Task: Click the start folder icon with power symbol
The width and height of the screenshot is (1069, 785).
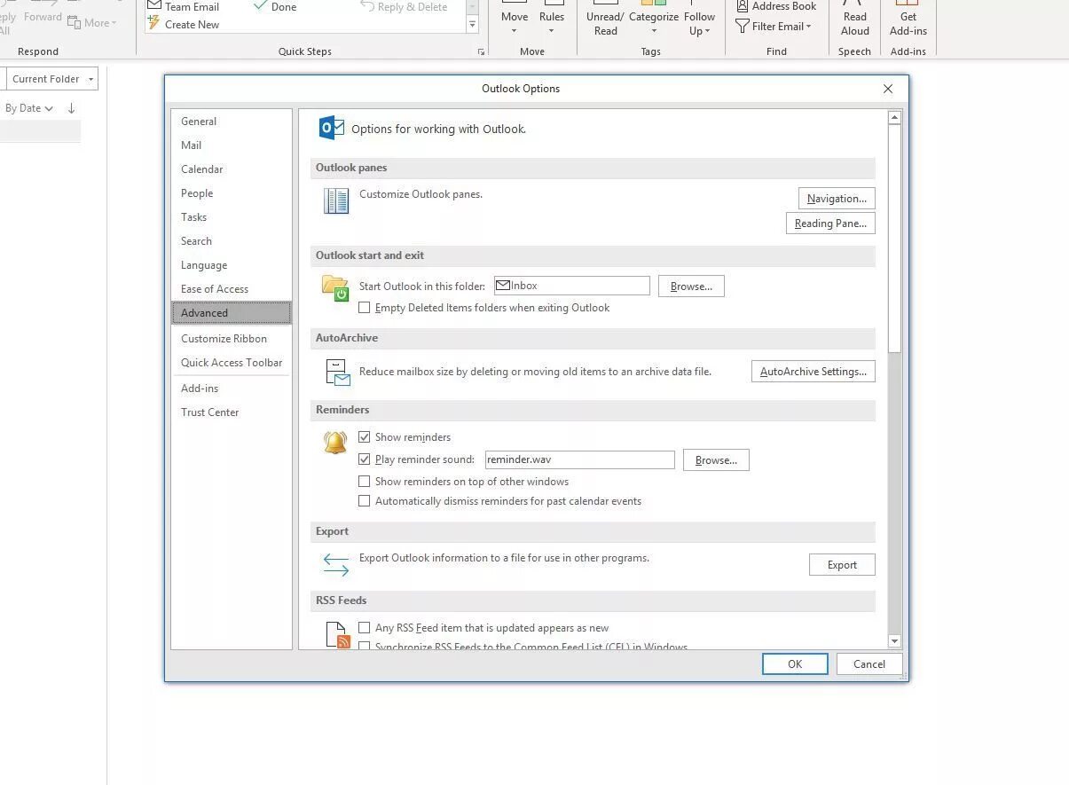Action: click(x=335, y=288)
